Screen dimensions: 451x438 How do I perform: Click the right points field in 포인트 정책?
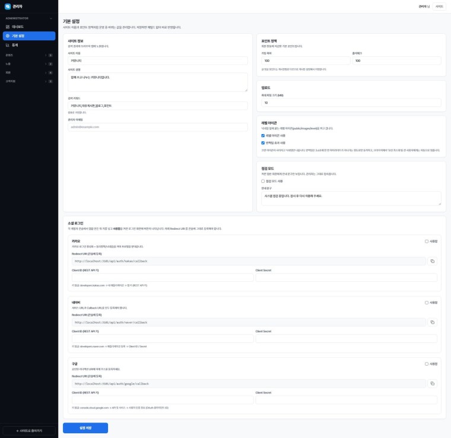click(x=396, y=61)
